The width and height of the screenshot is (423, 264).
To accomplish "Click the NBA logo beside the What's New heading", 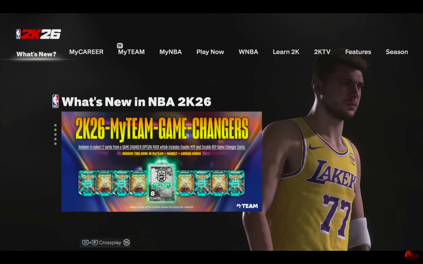I will (x=55, y=101).
